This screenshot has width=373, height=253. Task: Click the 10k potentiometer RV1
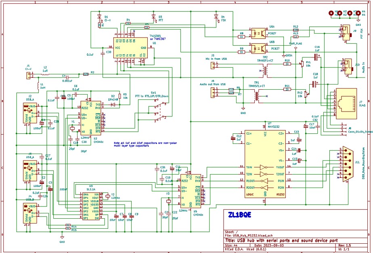click(x=301, y=64)
